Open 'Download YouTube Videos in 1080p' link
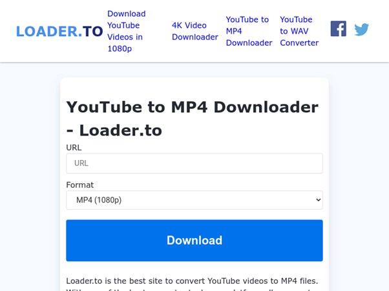389x291 pixels. tap(127, 31)
